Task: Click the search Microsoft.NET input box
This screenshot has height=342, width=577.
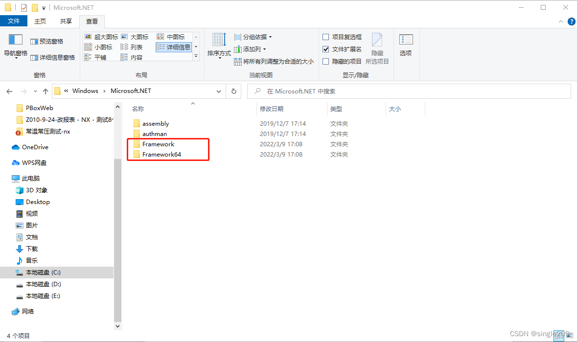Action: point(409,91)
